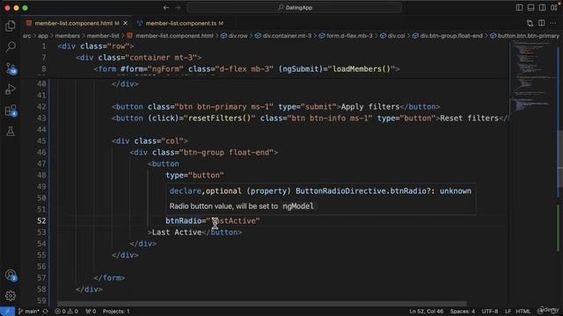Toggle the secondary side bar layout icon

tap(542, 8)
